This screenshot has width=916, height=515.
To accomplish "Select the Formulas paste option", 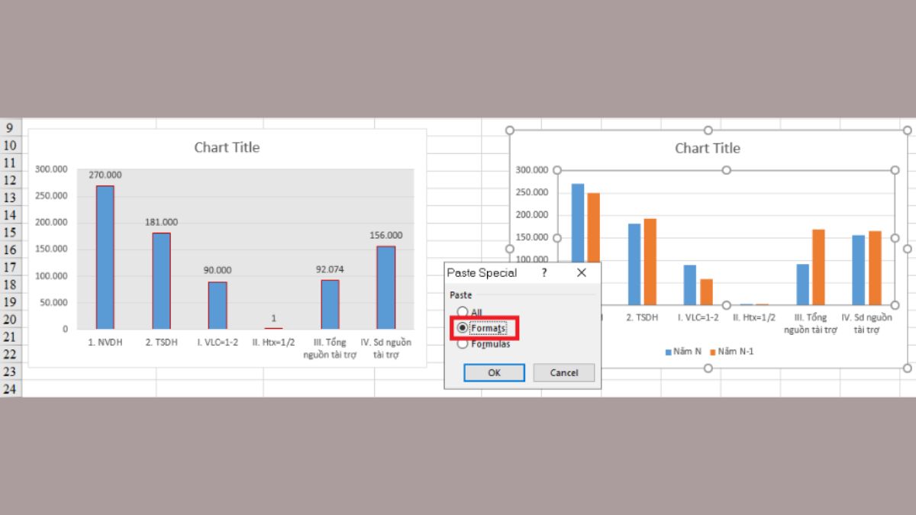I will click(x=463, y=343).
